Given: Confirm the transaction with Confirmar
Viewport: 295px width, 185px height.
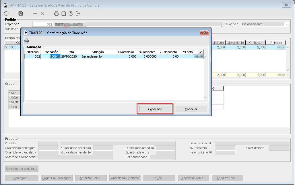Looking at the screenshot, I should [x=155, y=109].
